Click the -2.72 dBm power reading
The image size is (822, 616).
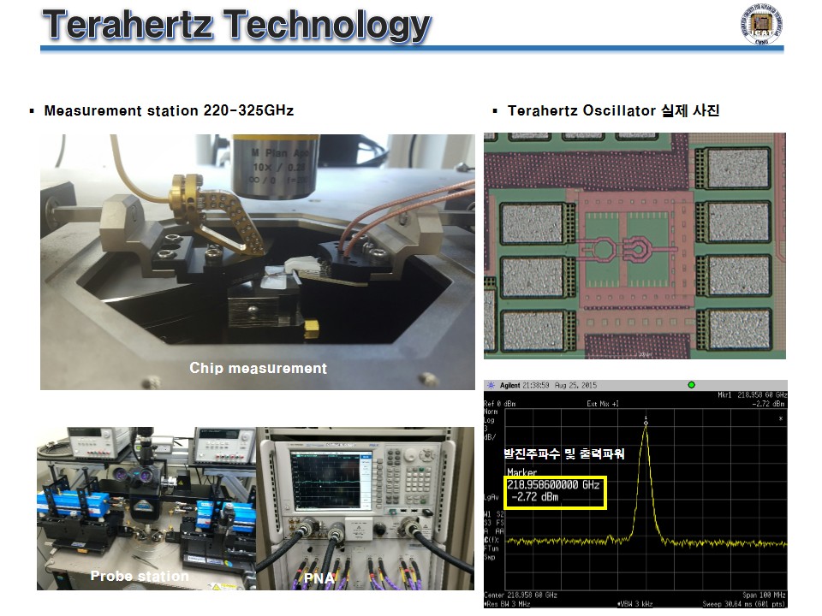pyautogui.click(x=535, y=497)
